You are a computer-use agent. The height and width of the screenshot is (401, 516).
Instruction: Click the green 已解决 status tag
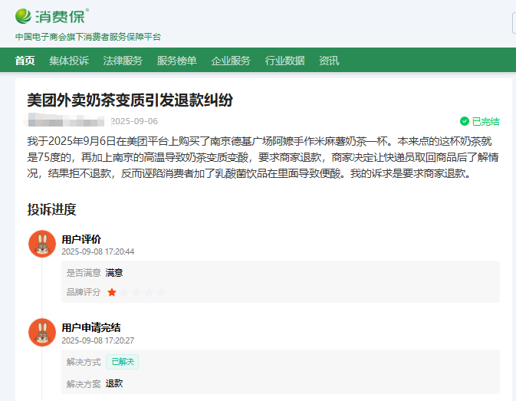coord(122,362)
